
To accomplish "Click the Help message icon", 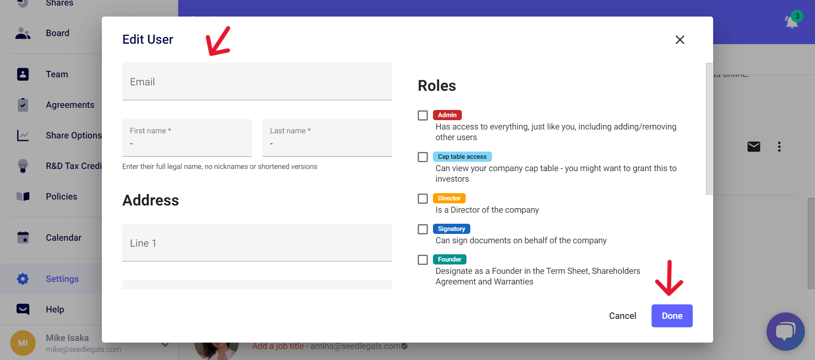I will click(x=23, y=309).
